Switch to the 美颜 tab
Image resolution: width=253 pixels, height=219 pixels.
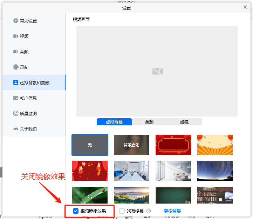(x=149, y=122)
